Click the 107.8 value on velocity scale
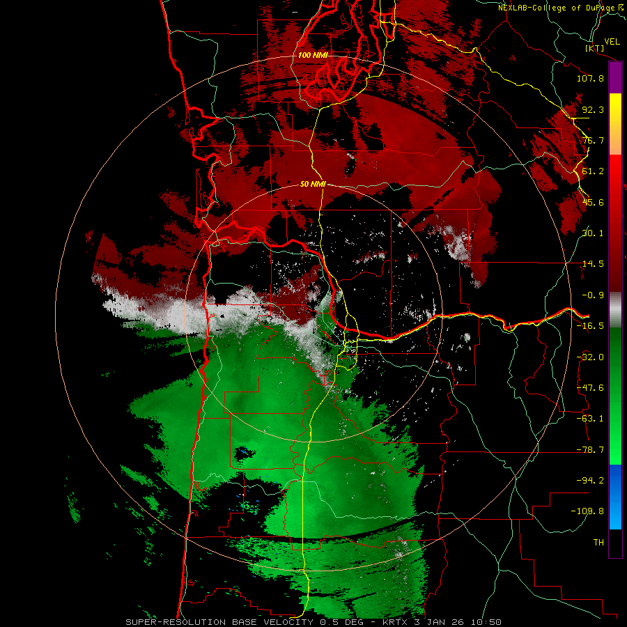627x627 pixels. point(590,78)
